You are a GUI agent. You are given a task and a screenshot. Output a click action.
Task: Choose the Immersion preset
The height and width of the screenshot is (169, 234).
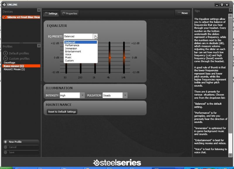click(x=81, y=49)
